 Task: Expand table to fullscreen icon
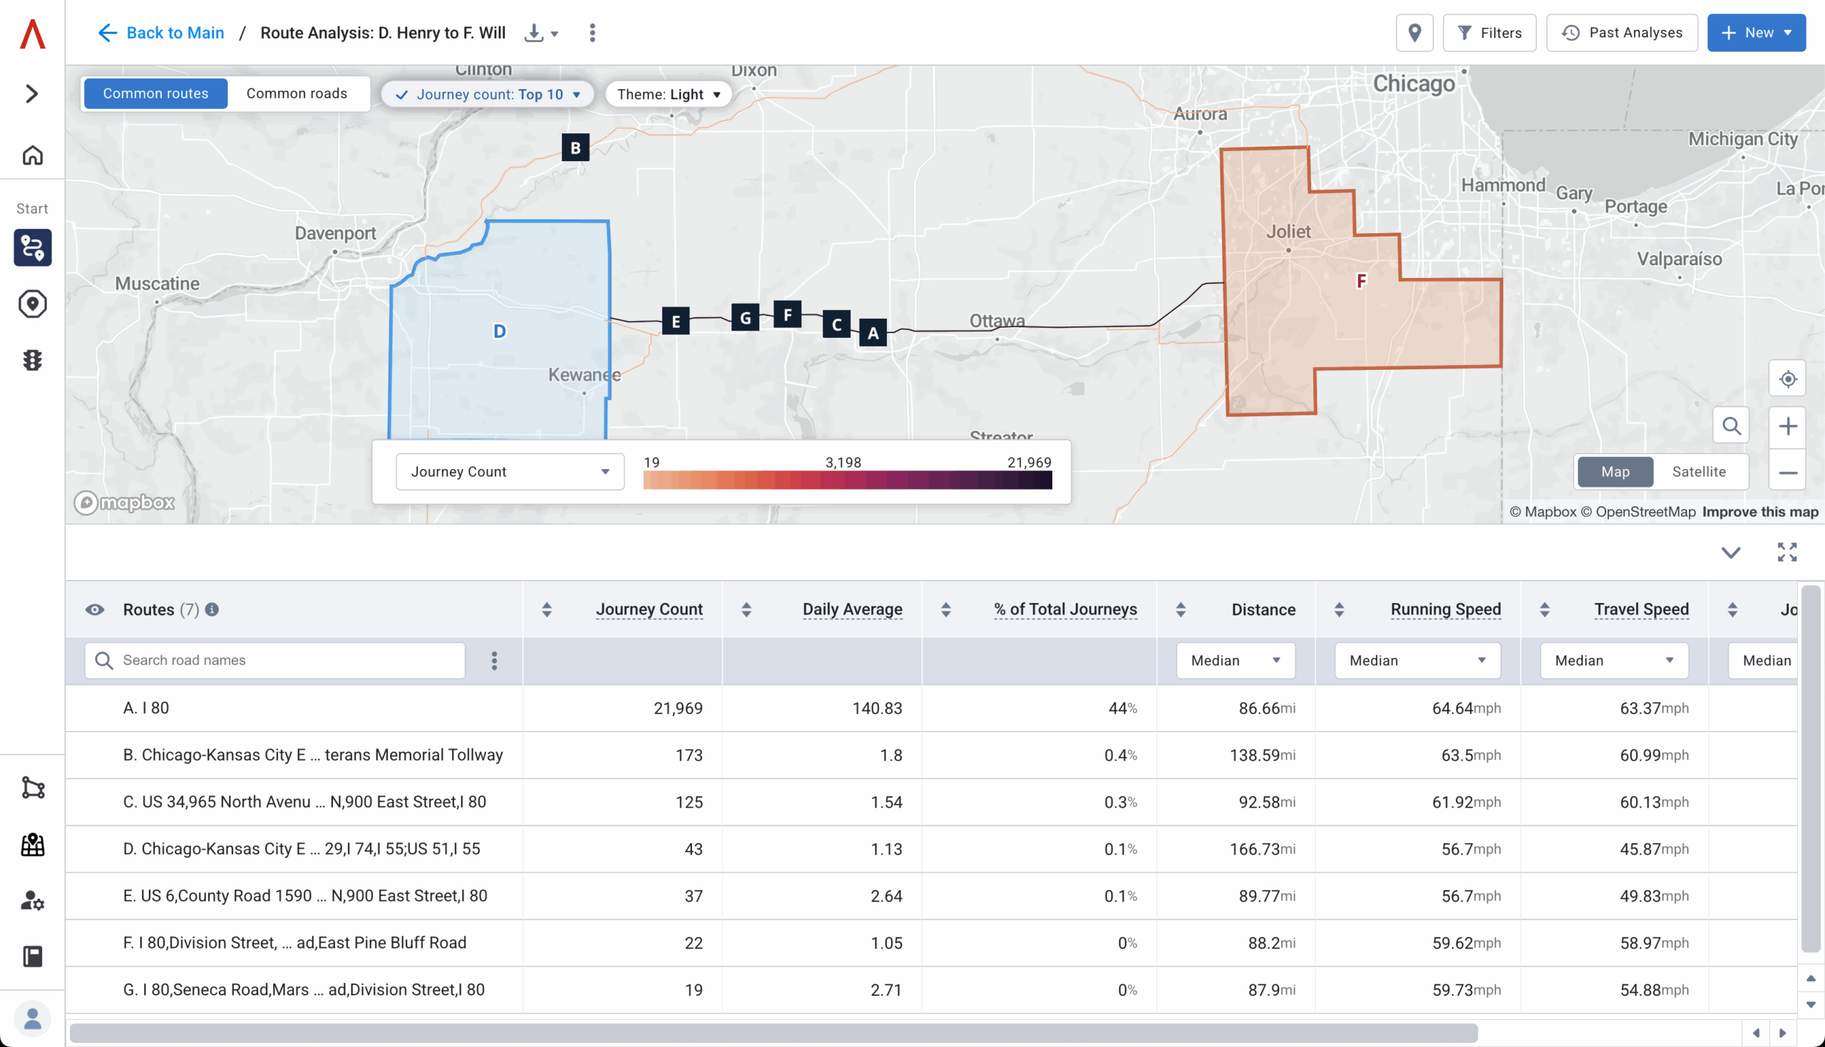[1787, 552]
